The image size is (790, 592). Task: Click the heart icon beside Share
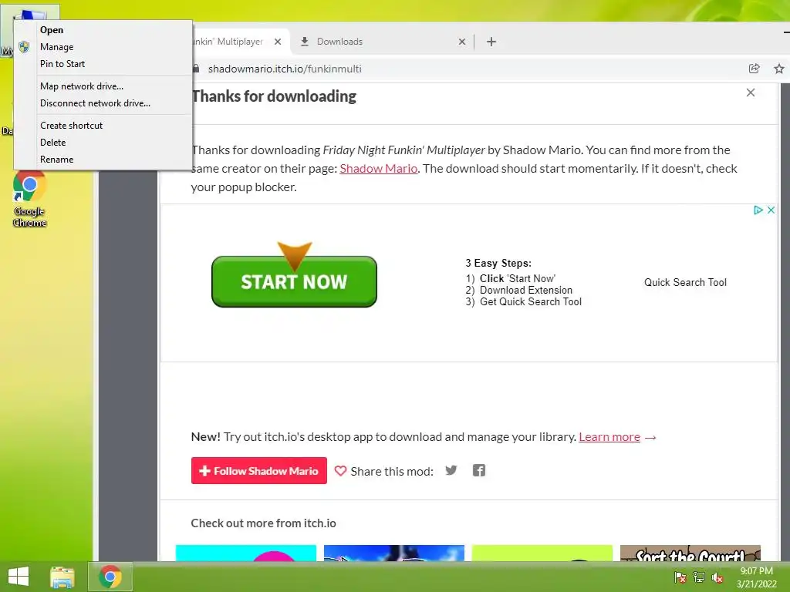point(340,471)
